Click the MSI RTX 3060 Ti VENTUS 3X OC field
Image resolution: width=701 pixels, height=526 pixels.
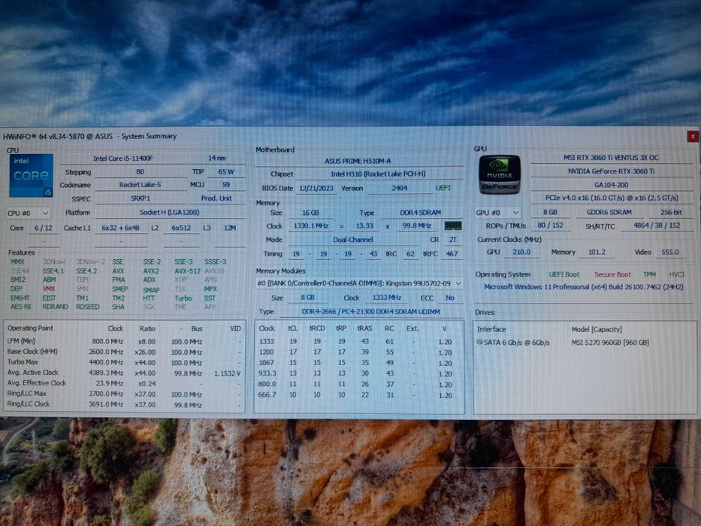(x=611, y=158)
